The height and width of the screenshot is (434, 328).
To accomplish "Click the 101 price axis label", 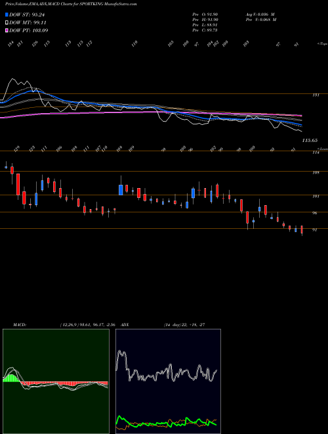I will (316, 196).
